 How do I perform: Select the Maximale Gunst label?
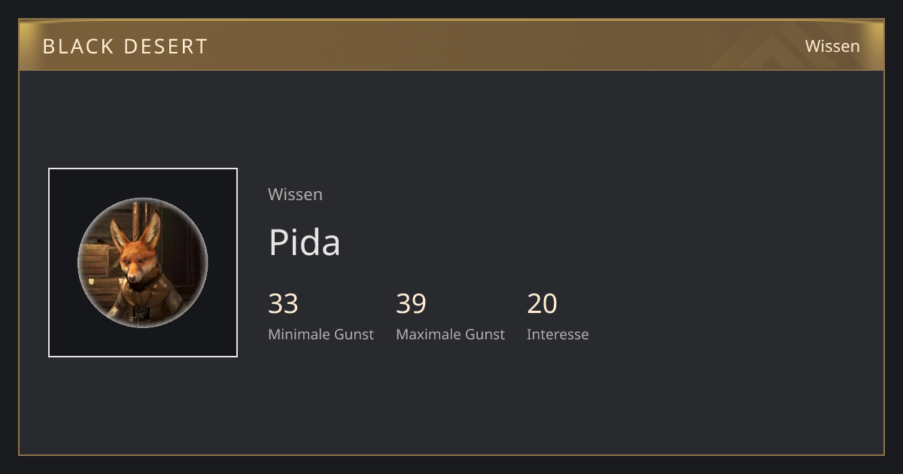tap(450, 334)
